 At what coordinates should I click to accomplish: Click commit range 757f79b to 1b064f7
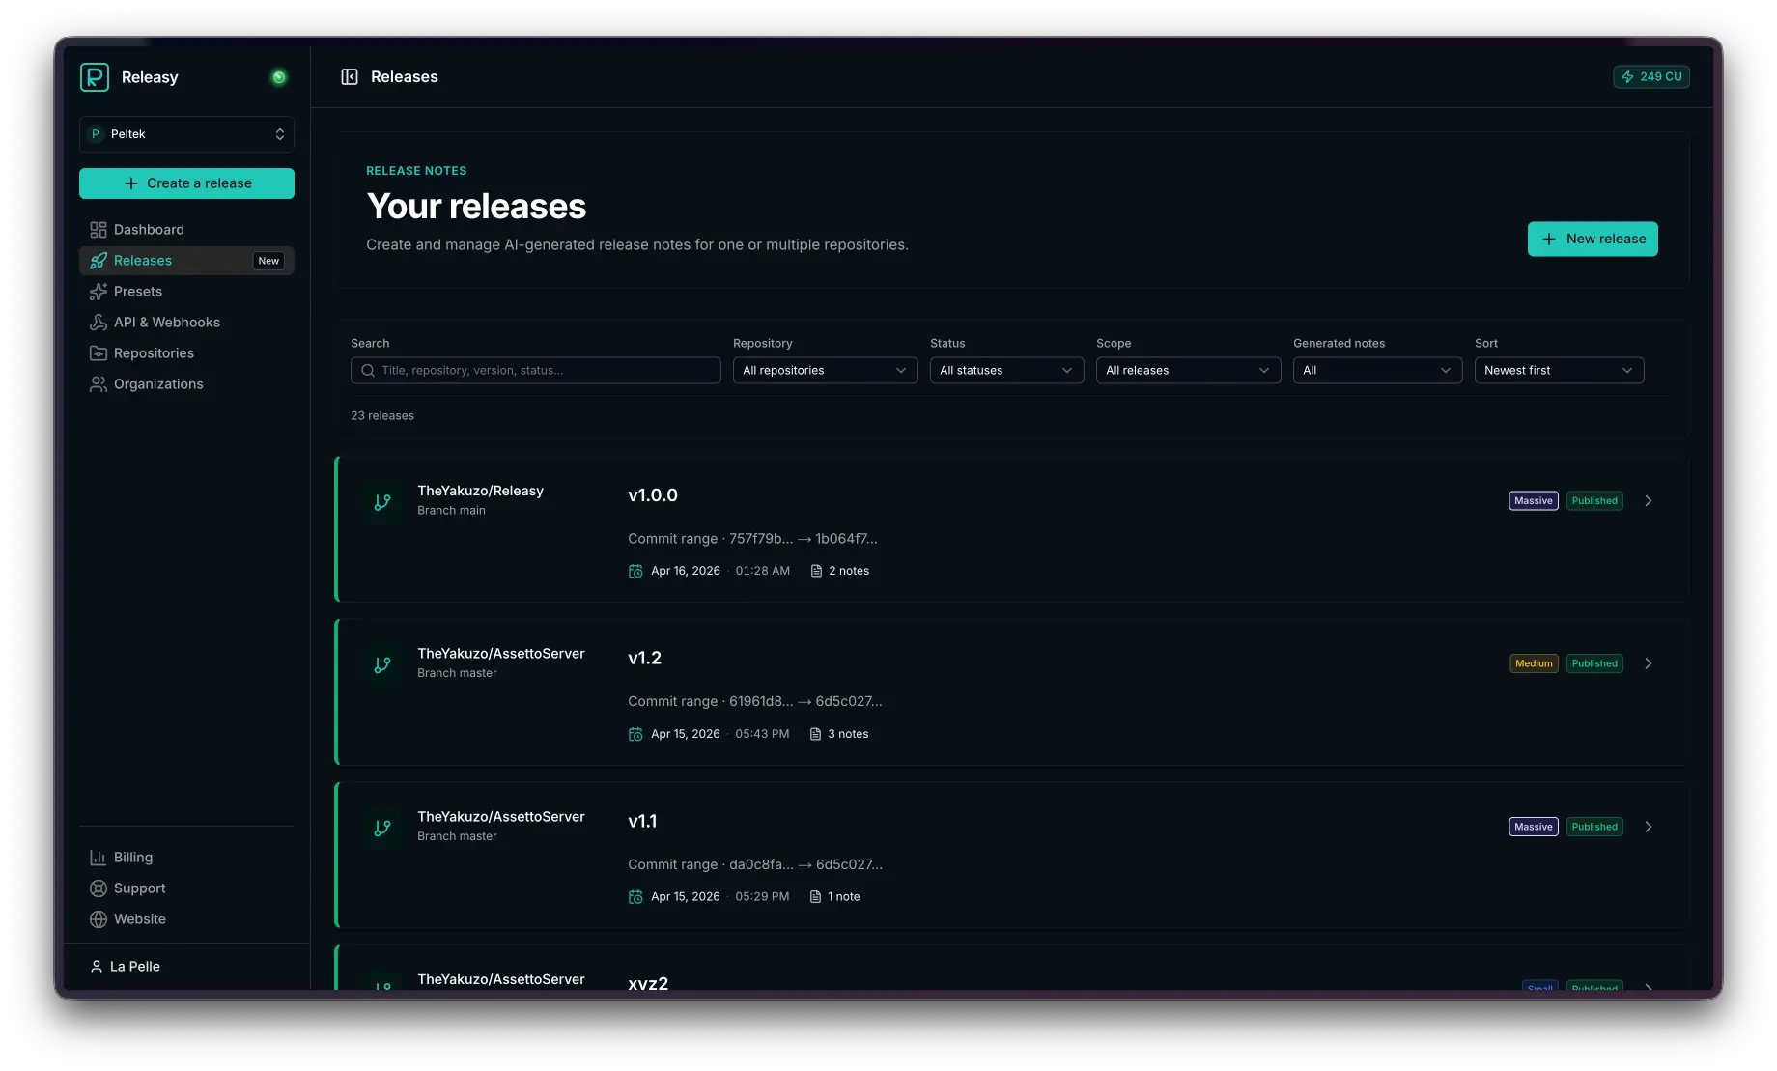[752, 539]
